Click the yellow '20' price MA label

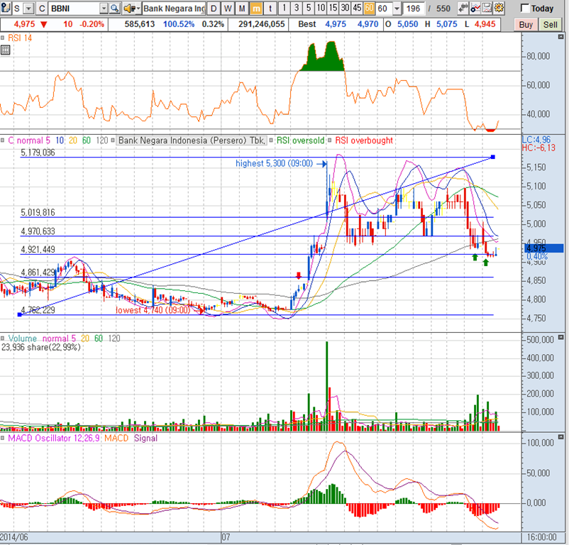click(73, 140)
